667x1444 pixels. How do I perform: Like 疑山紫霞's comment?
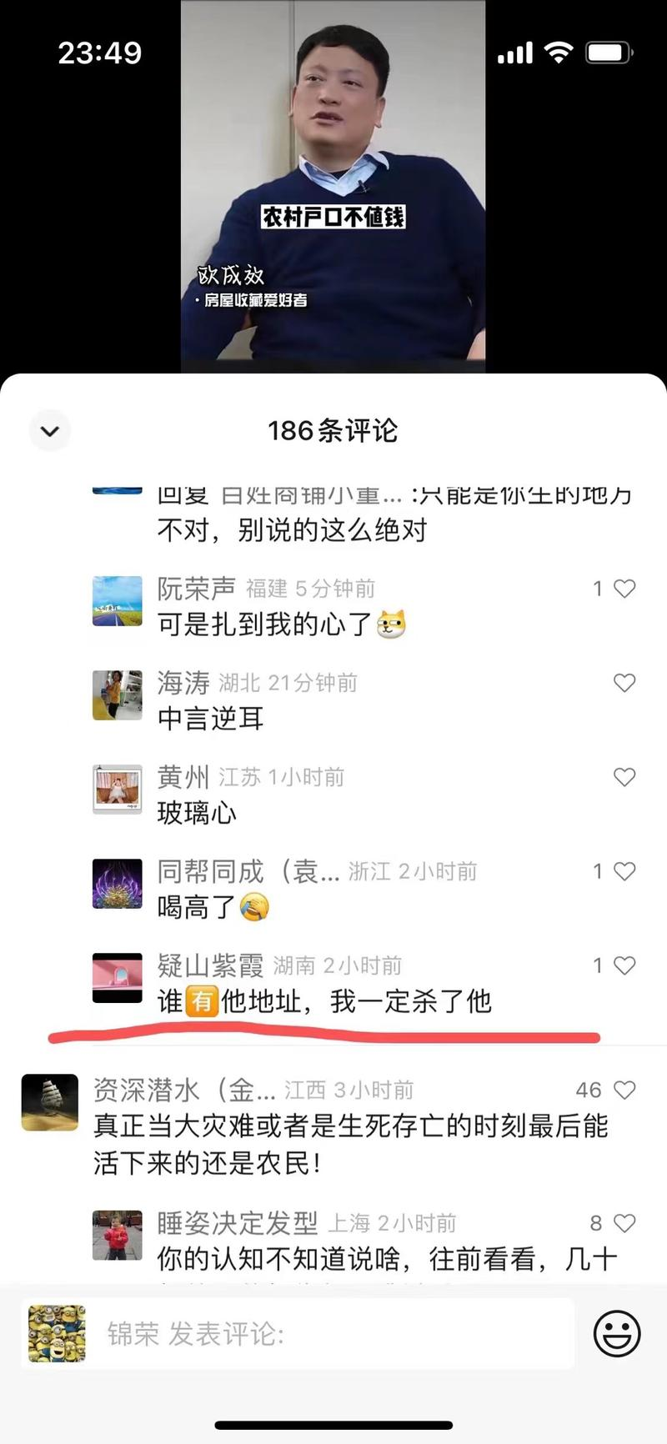[624, 965]
